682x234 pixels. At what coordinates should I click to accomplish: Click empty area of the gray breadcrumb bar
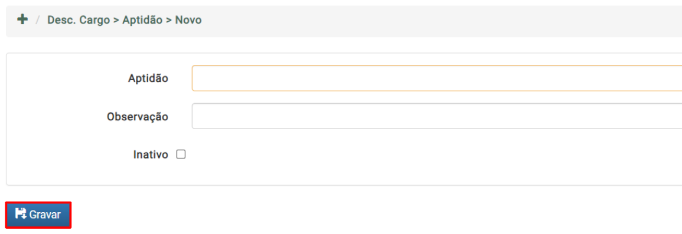[x=435, y=21]
